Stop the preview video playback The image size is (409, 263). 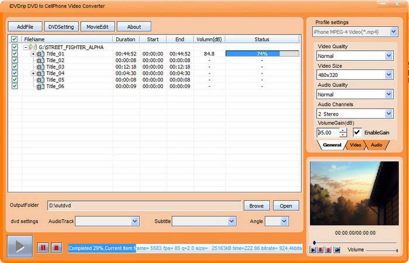(x=328, y=250)
